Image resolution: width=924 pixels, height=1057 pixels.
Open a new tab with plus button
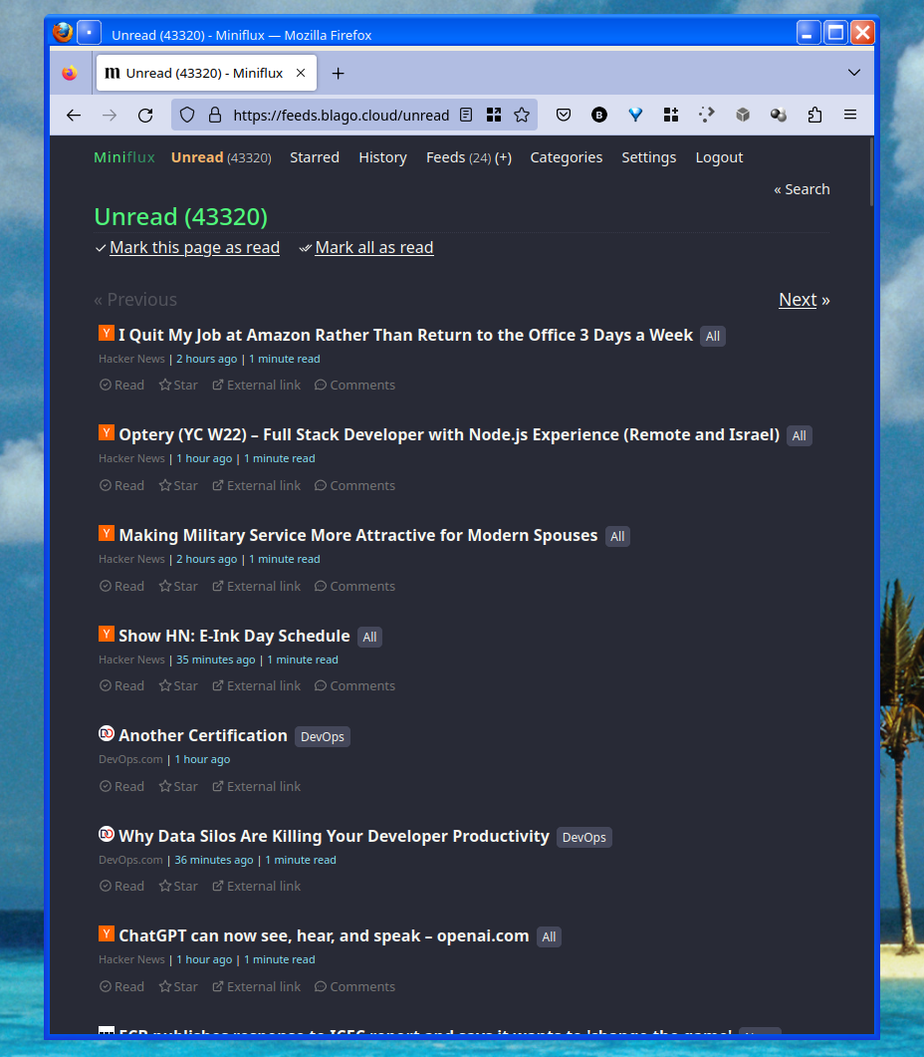(x=339, y=74)
